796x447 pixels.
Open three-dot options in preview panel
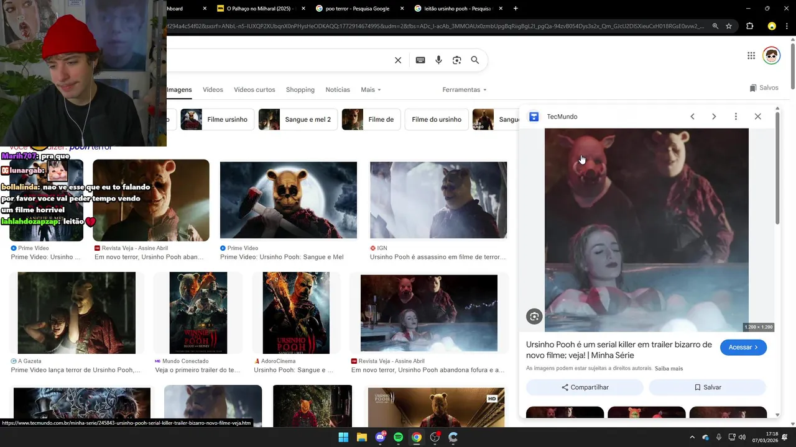pyautogui.click(x=736, y=117)
